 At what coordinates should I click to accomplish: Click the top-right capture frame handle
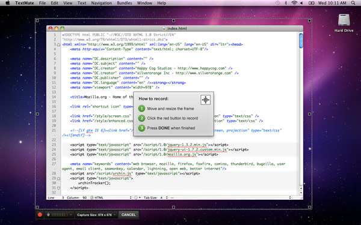[309, 20]
